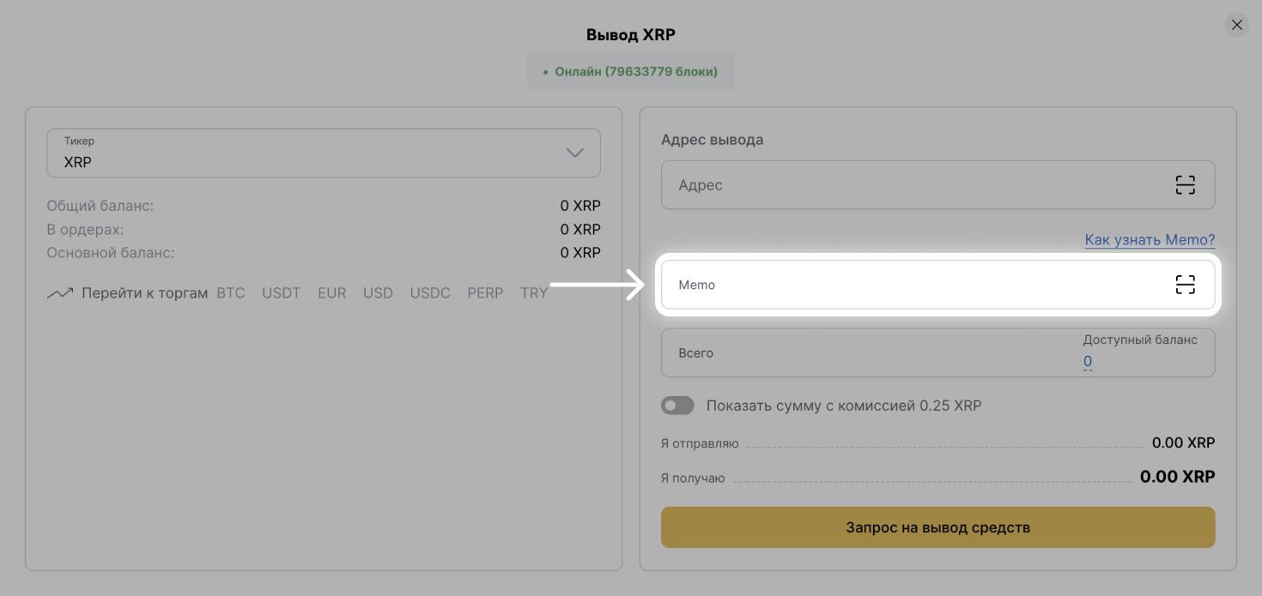Click the 'Адрес вывода' heading
1262x596 pixels.
(x=712, y=140)
